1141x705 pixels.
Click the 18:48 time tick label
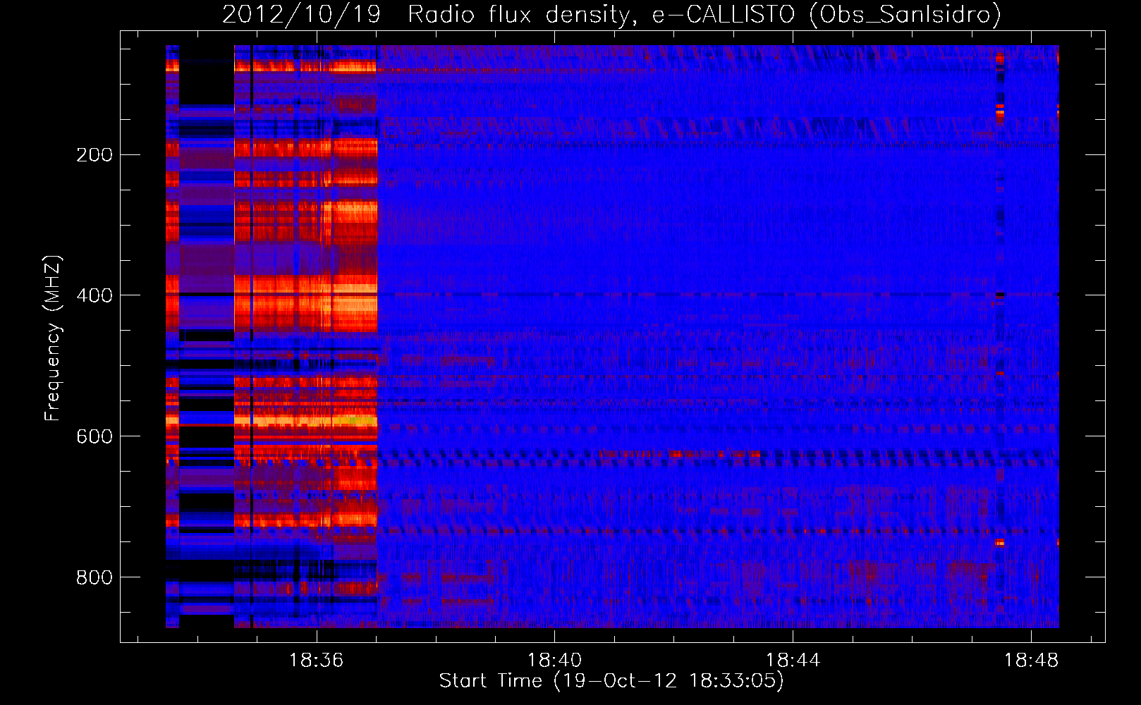(x=1031, y=660)
